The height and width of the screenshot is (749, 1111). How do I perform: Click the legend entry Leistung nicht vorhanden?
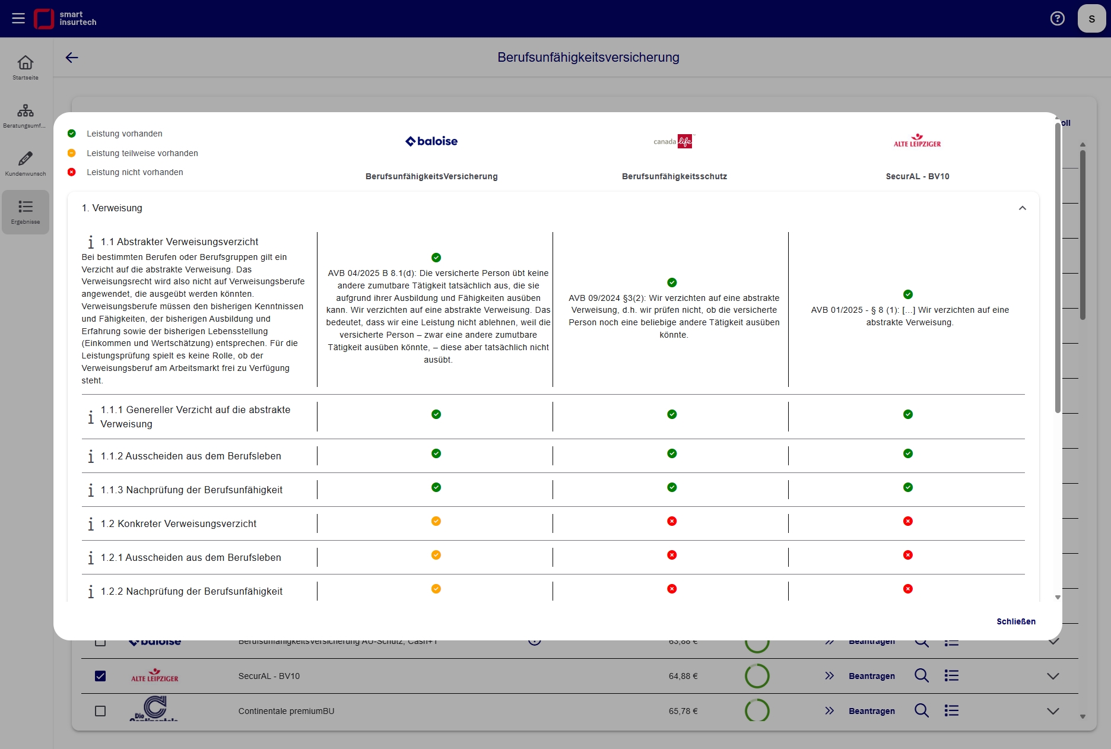tap(135, 172)
